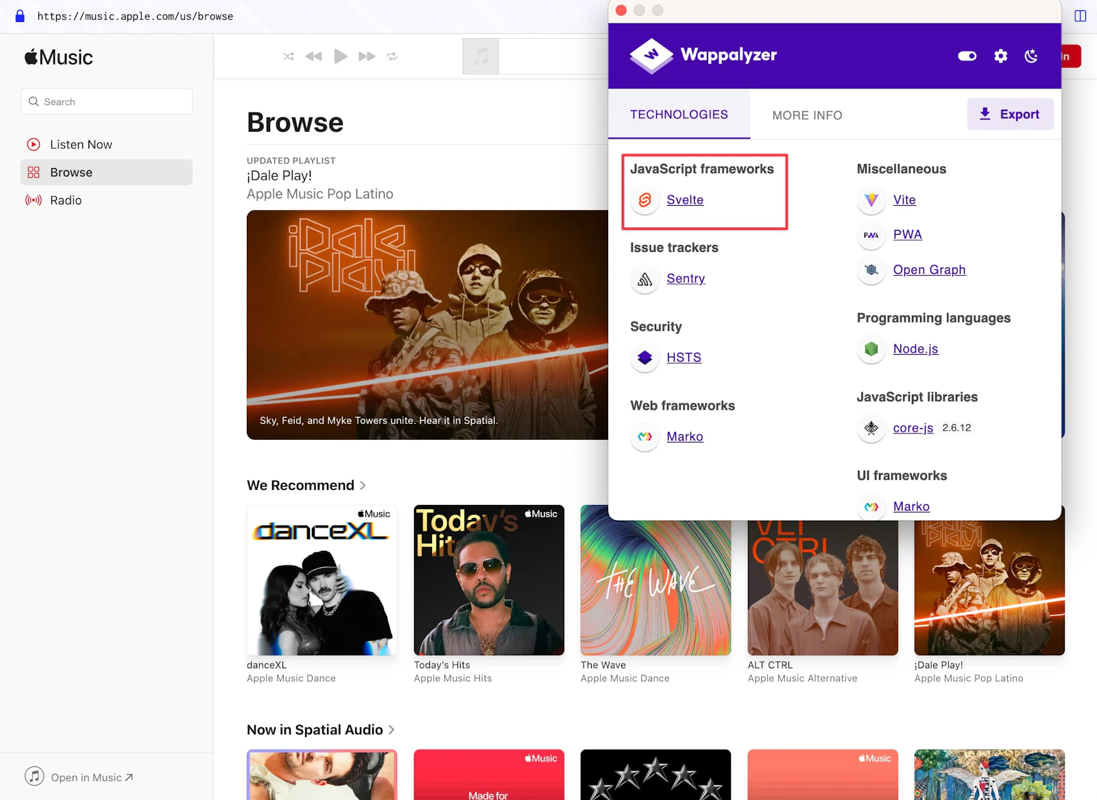Open Wappalyzer settings gear icon

click(1000, 56)
